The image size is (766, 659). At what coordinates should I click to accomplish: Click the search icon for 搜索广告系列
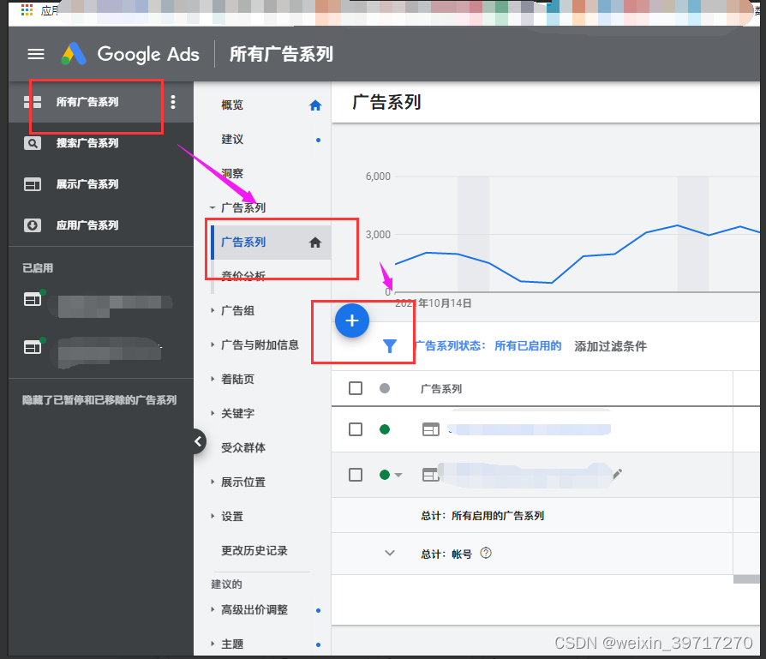(x=33, y=143)
